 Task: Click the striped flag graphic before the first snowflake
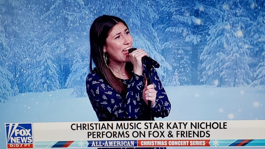pyautogui.click(x=62, y=144)
